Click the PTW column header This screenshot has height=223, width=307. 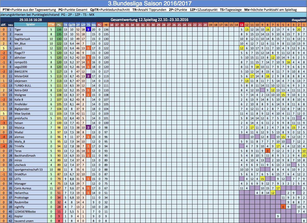[x=51, y=25]
